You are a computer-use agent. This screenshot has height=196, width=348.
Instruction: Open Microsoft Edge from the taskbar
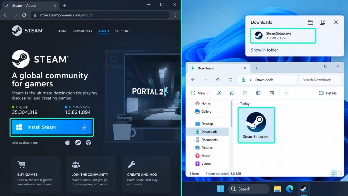pos(290,189)
